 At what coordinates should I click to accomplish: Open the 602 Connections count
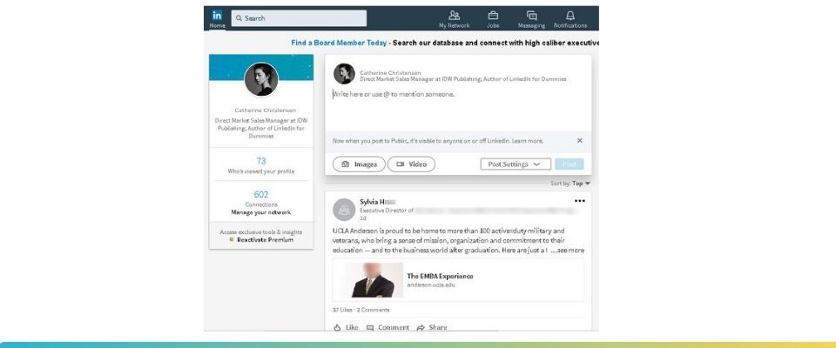click(261, 195)
